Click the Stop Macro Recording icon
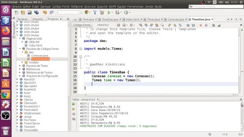The image size is (244, 137). click(206, 25)
